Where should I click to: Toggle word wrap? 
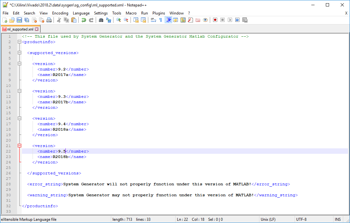[153, 20]
